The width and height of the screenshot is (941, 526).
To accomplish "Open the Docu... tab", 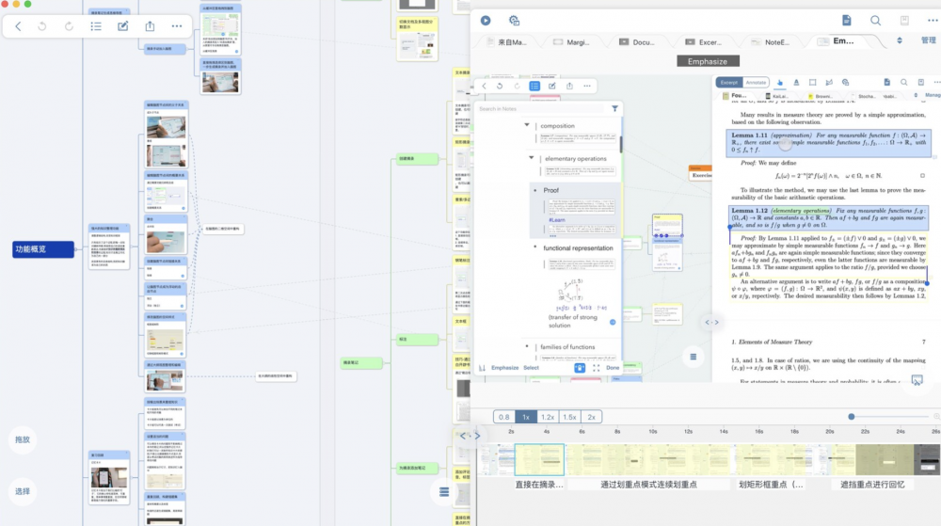I will pos(637,42).
